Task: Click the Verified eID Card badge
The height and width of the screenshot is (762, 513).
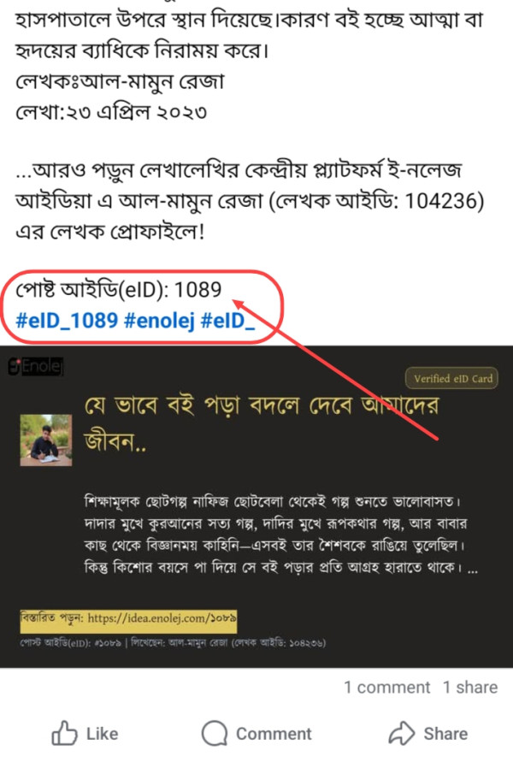Action: tap(452, 378)
